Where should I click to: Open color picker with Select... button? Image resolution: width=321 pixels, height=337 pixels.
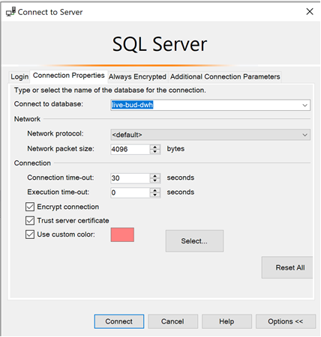[x=194, y=241]
